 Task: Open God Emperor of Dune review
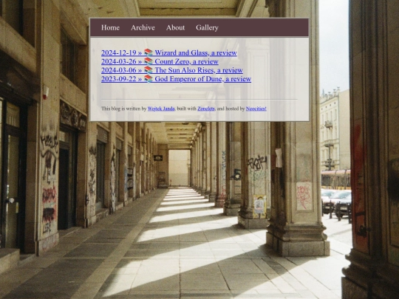(x=176, y=78)
